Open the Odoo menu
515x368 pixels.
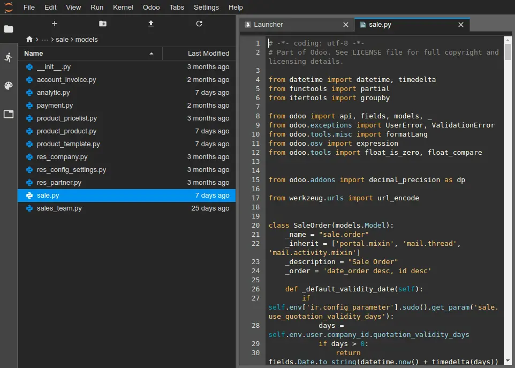point(151,7)
